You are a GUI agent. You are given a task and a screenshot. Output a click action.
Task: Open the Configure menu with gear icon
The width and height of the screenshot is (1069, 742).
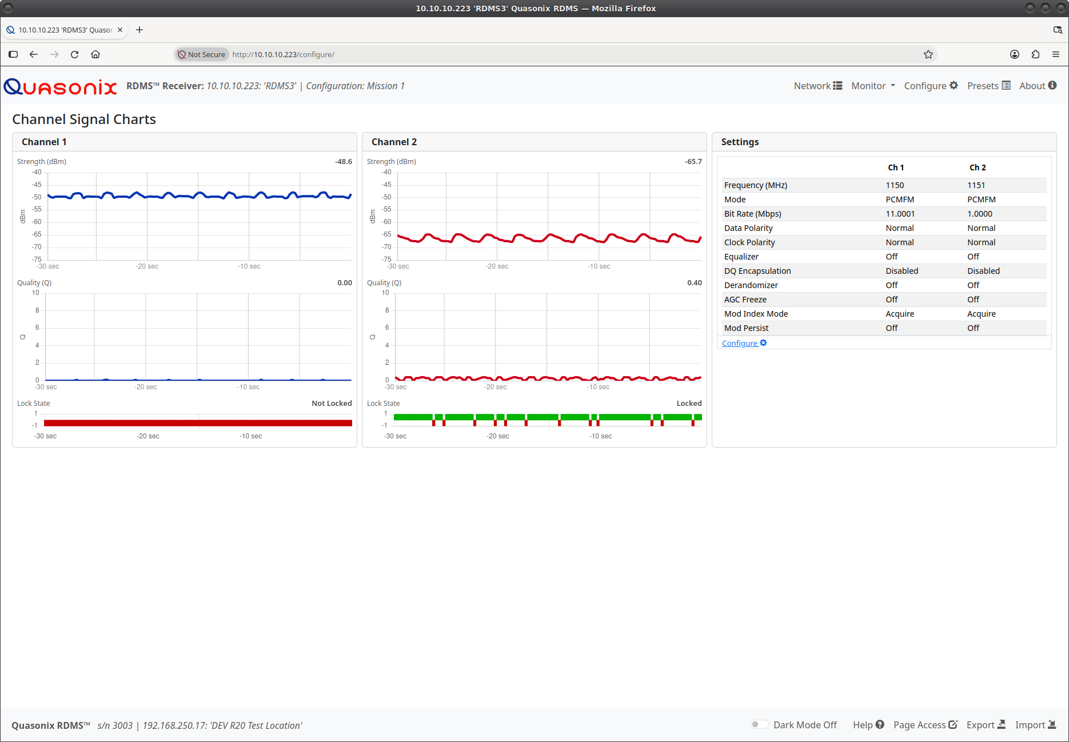point(931,86)
